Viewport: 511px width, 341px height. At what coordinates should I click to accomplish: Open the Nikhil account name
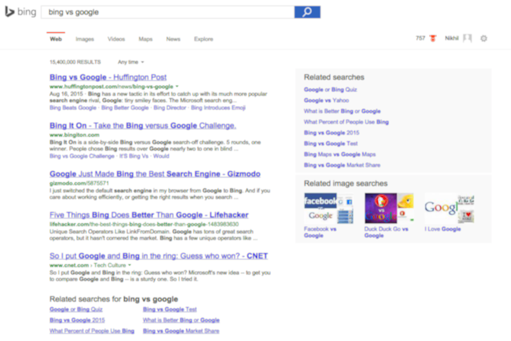(451, 38)
